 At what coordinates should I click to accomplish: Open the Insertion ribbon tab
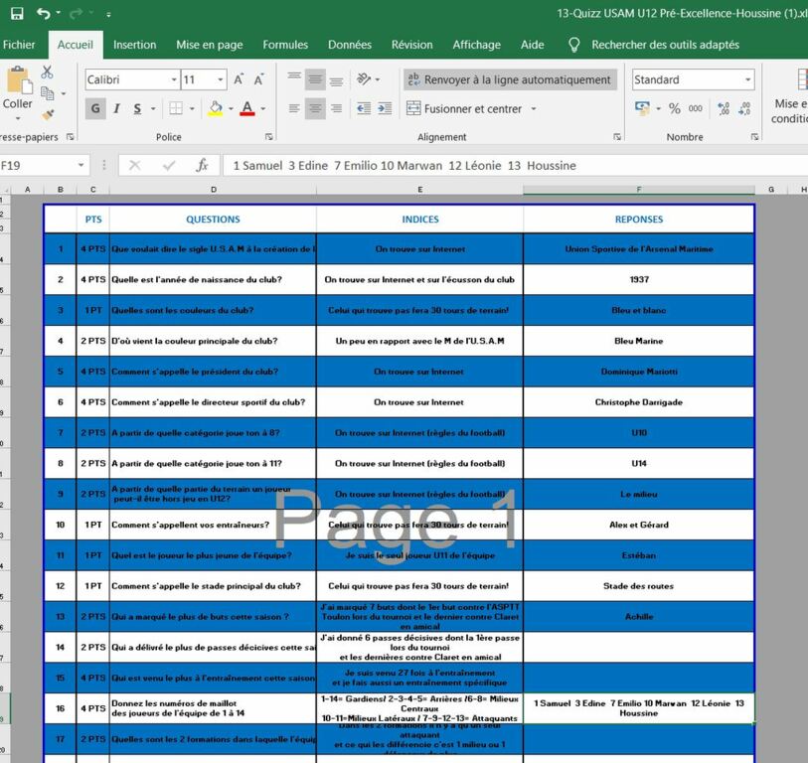pos(134,45)
